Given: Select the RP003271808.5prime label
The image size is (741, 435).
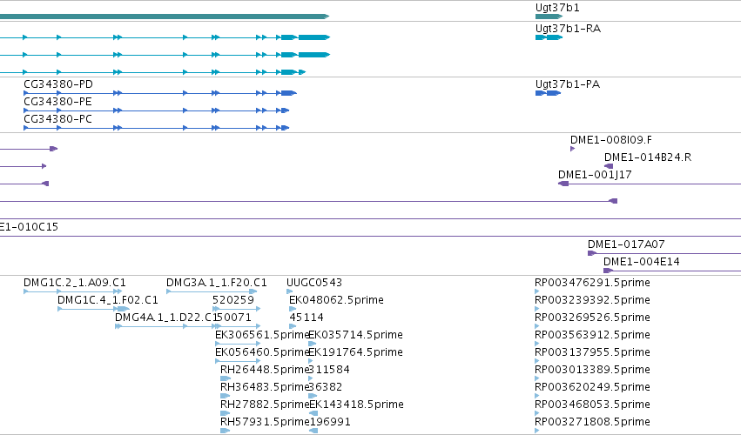Looking at the screenshot, I should pyautogui.click(x=592, y=422).
